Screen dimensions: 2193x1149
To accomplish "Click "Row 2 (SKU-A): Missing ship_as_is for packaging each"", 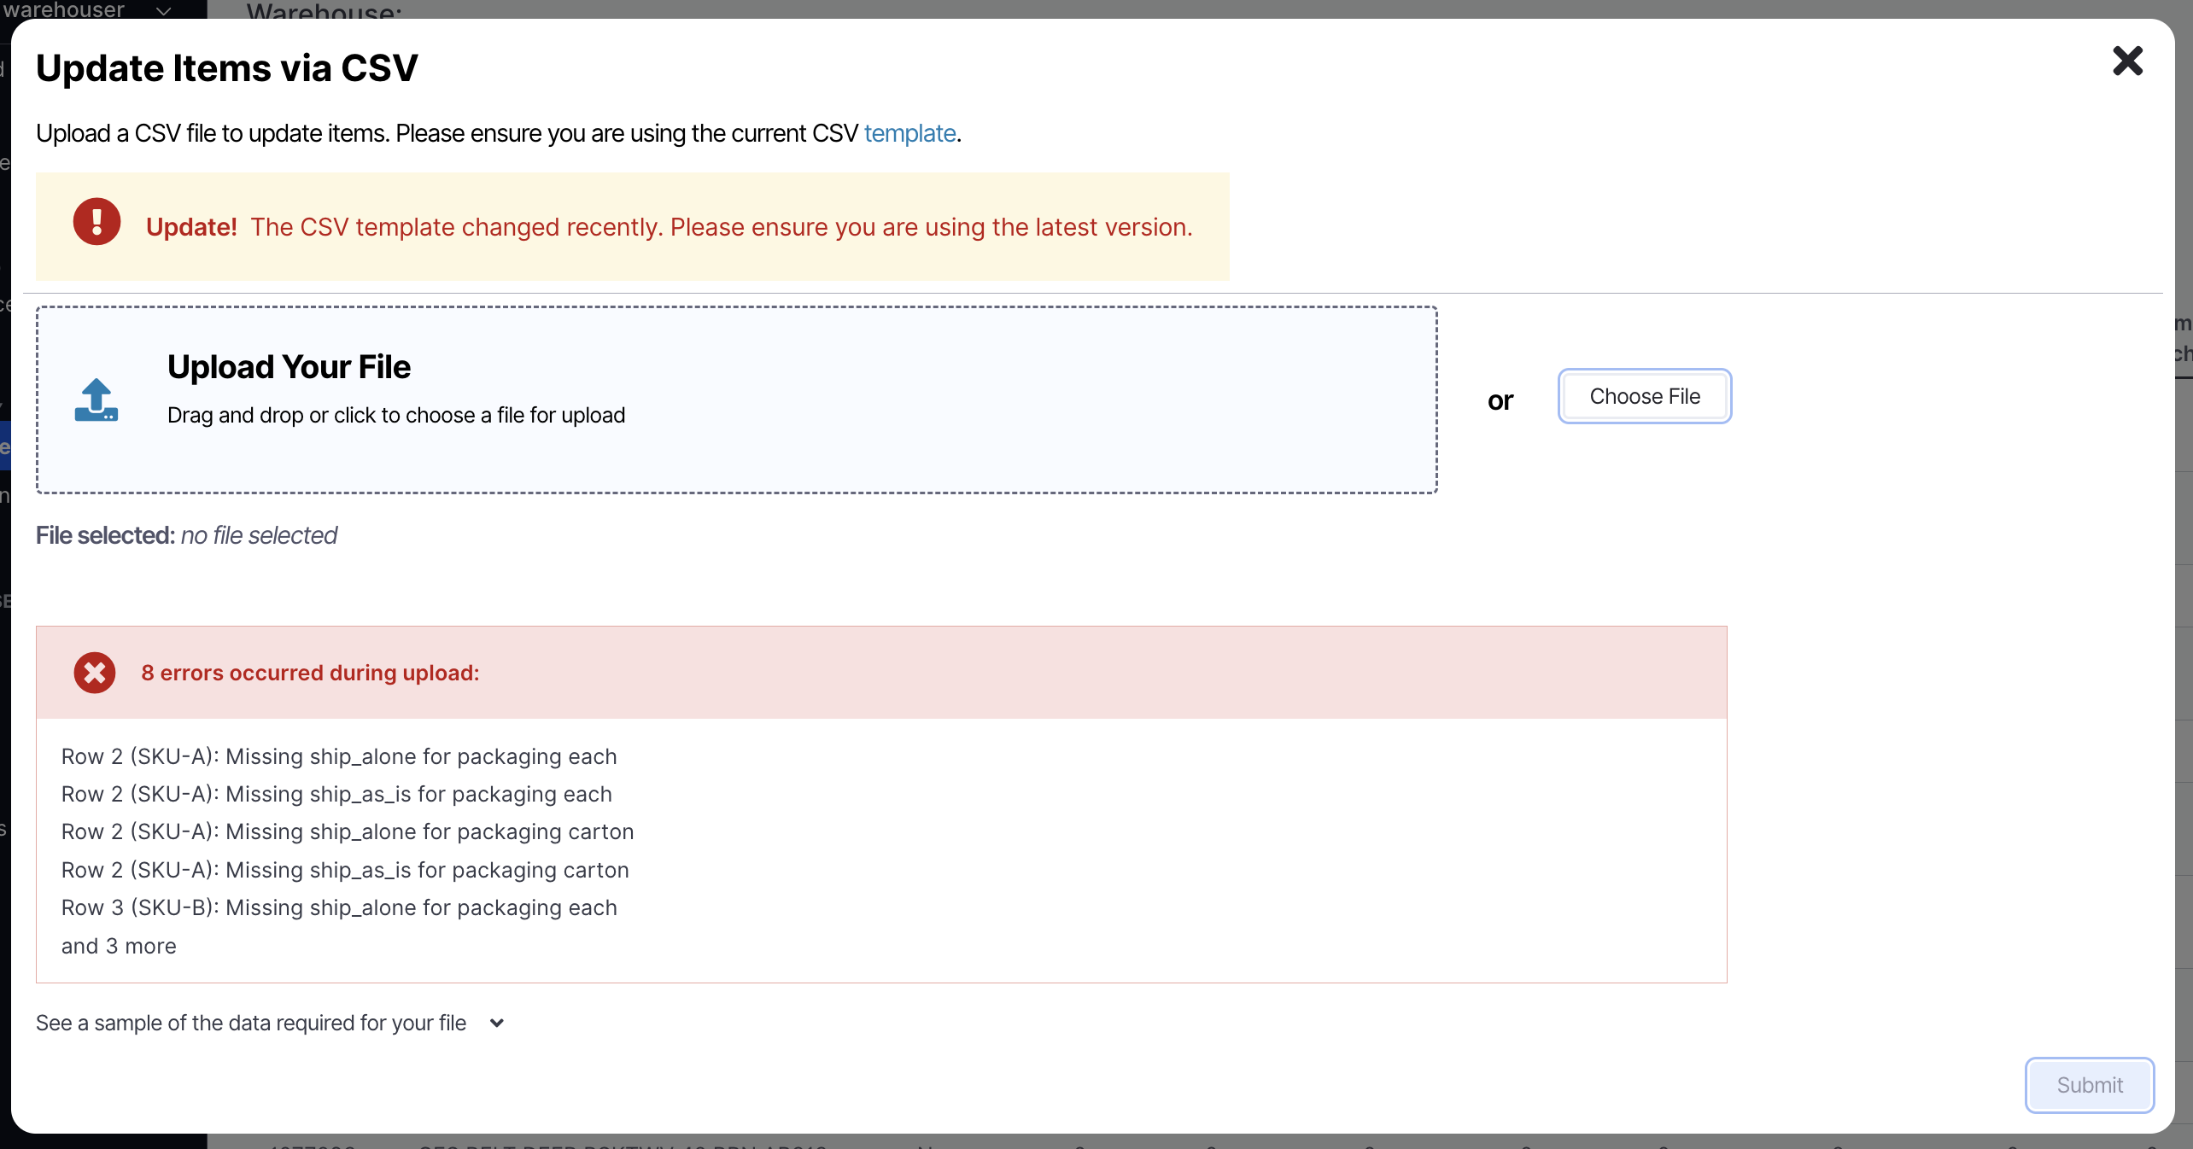I will pos(336,794).
